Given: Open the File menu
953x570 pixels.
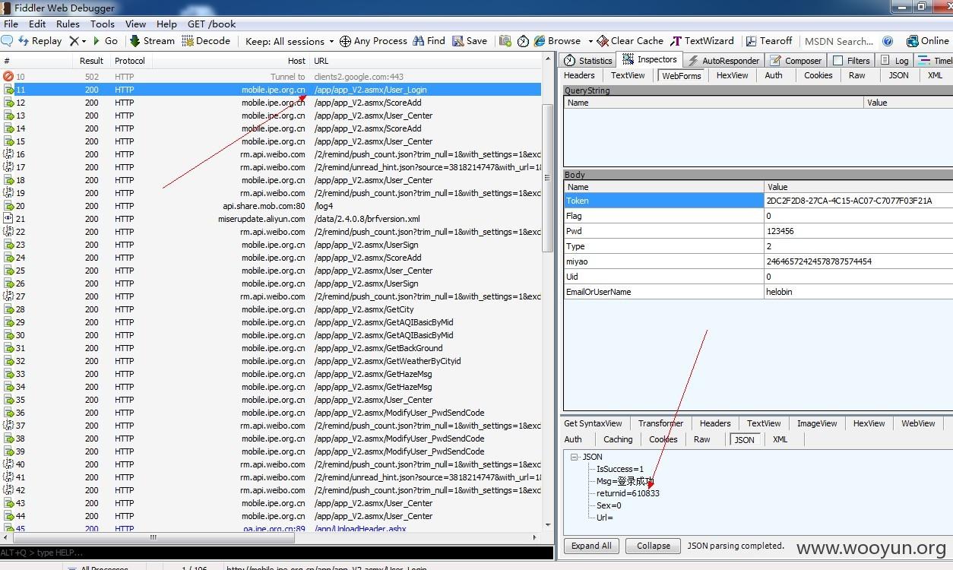Looking at the screenshot, I should pyautogui.click(x=11, y=24).
